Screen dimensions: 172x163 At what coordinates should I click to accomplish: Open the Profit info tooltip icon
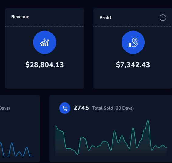163,18
